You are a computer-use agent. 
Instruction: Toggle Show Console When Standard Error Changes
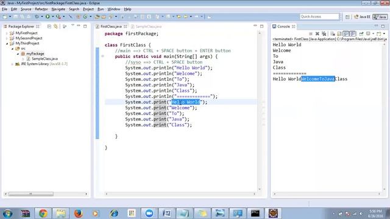coord(352,34)
